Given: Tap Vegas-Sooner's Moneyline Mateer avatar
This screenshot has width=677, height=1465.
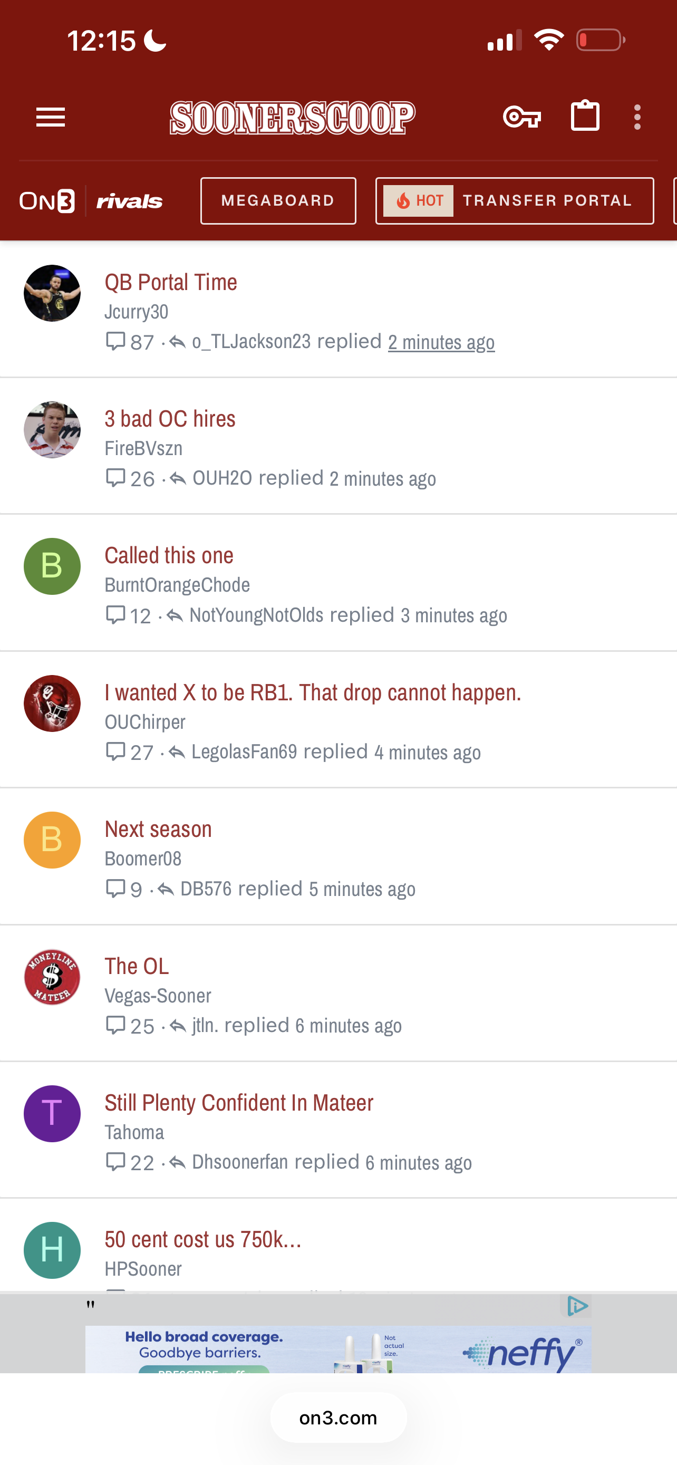Looking at the screenshot, I should tap(52, 977).
